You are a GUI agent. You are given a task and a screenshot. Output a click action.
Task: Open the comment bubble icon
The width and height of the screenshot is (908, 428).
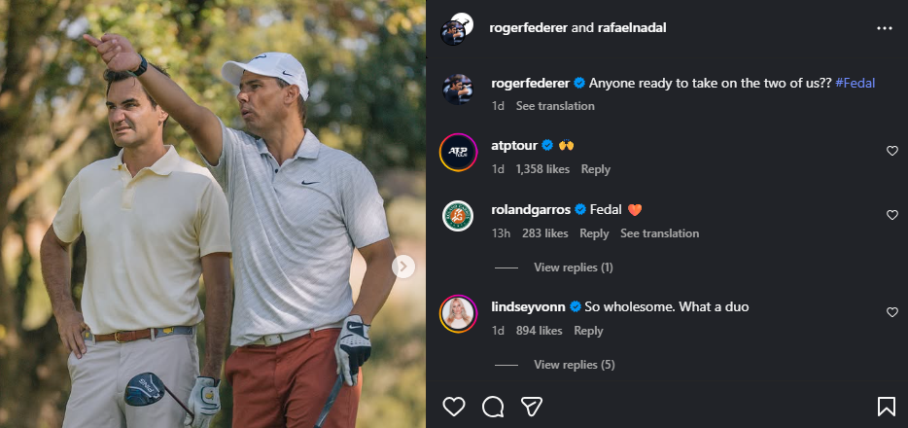[x=493, y=406]
